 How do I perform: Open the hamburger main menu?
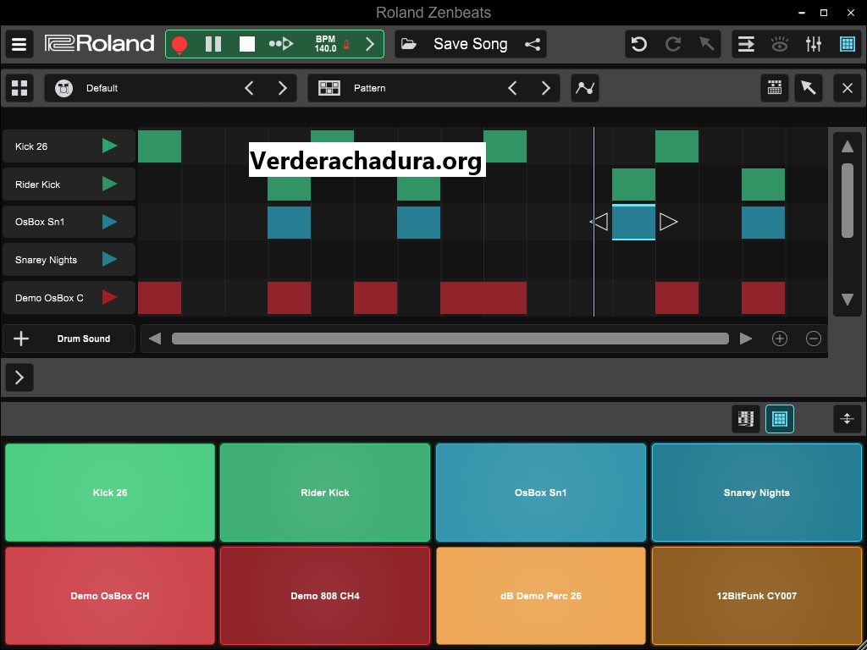[19, 44]
